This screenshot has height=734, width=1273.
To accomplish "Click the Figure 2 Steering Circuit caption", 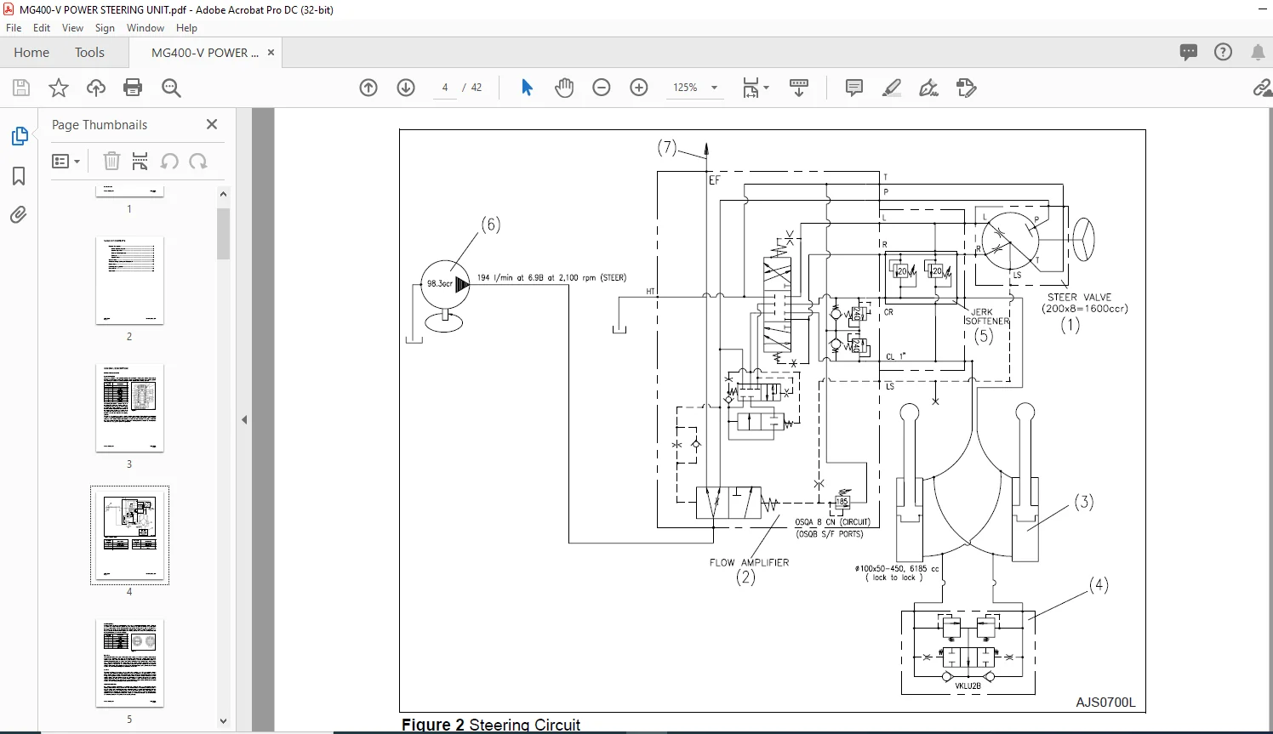I will [x=491, y=725].
